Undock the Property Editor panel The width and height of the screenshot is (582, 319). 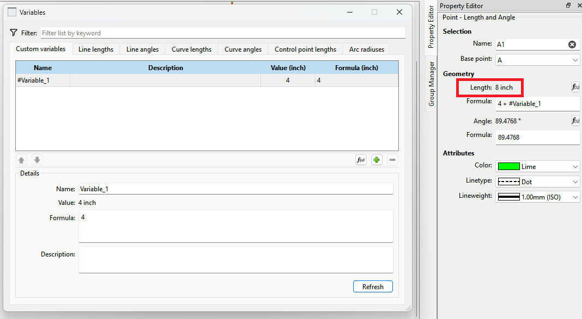point(568,5)
